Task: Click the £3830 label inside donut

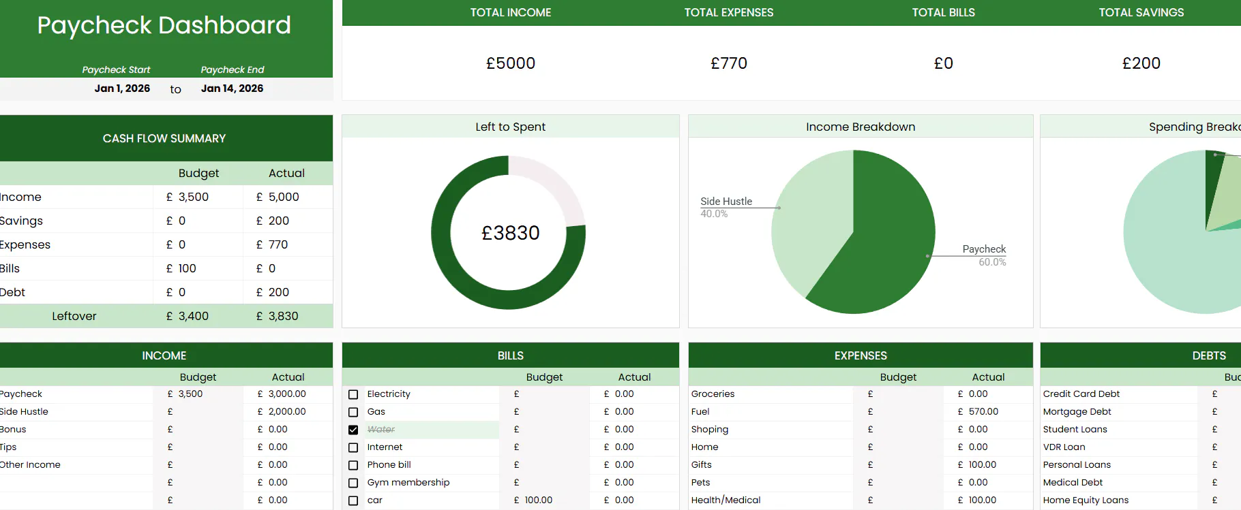Action: [511, 234]
